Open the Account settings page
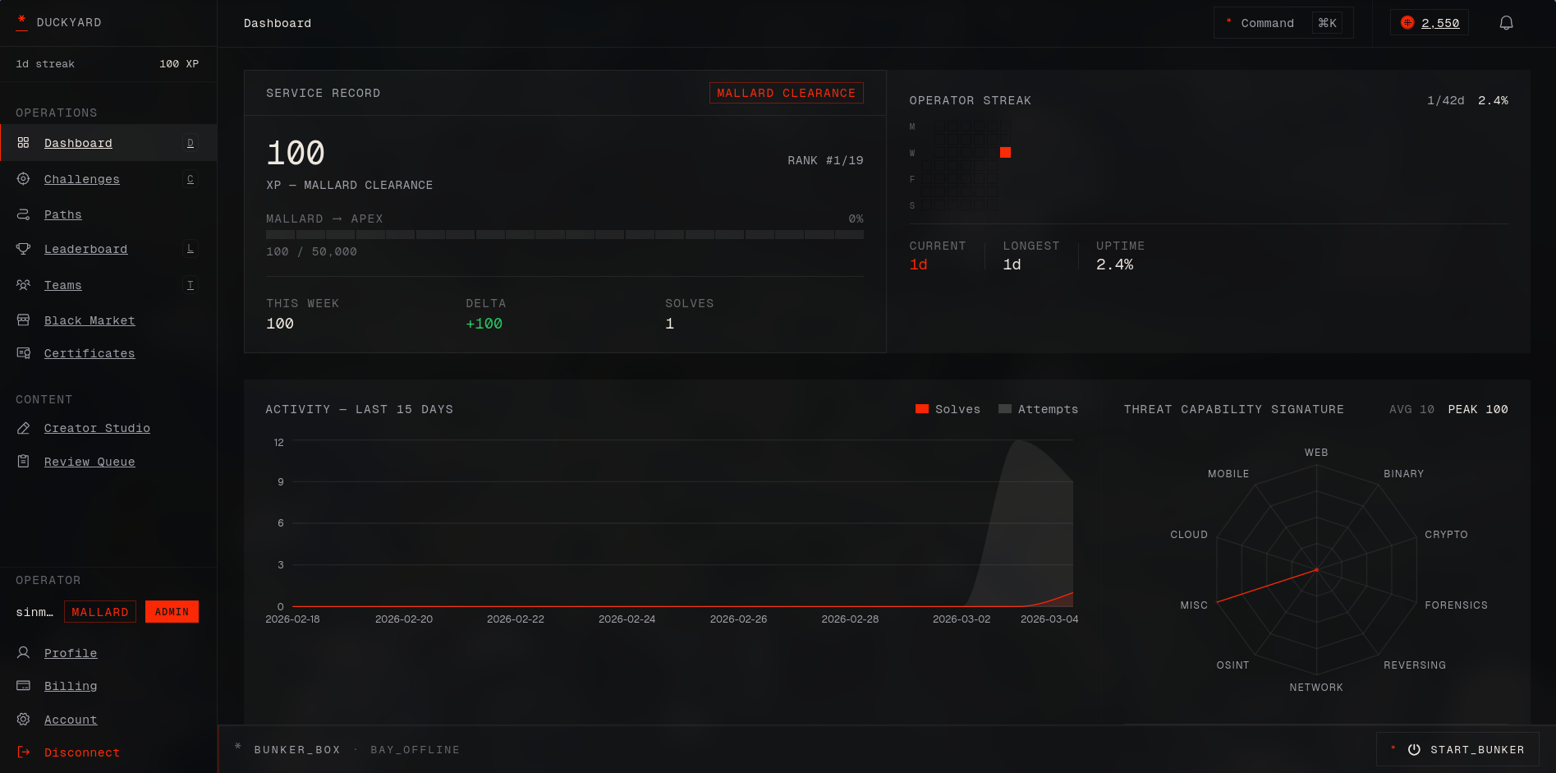The height and width of the screenshot is (773, 1556). (x=71, y=720)
